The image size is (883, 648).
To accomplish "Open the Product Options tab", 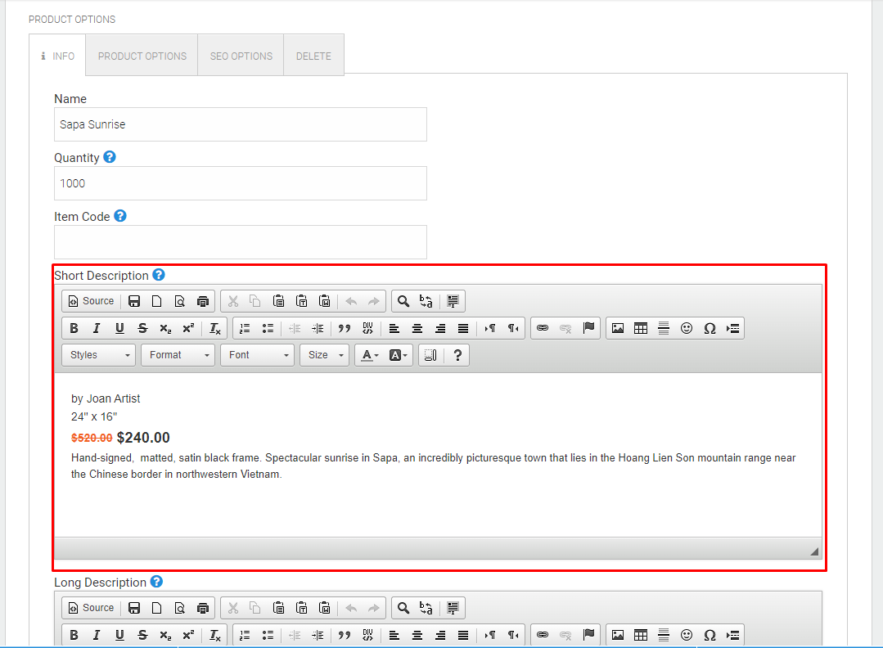I will (x=142, y=55).
